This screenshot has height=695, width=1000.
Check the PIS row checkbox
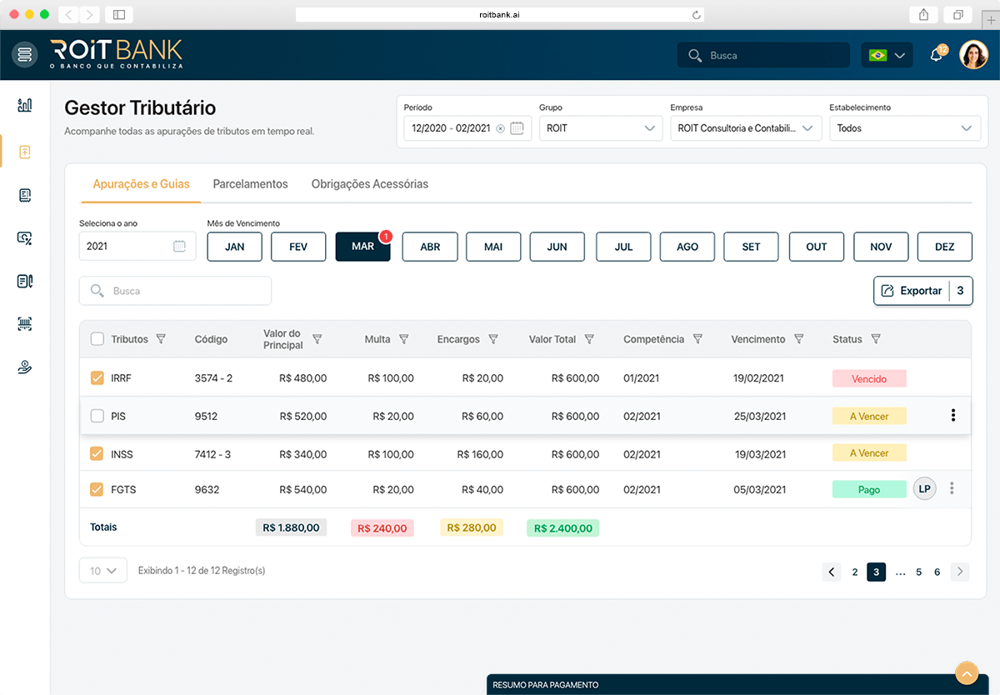pos(97,416)
